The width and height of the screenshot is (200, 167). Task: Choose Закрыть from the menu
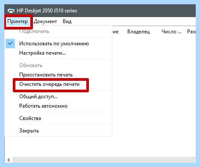click(x=29, y=131)
